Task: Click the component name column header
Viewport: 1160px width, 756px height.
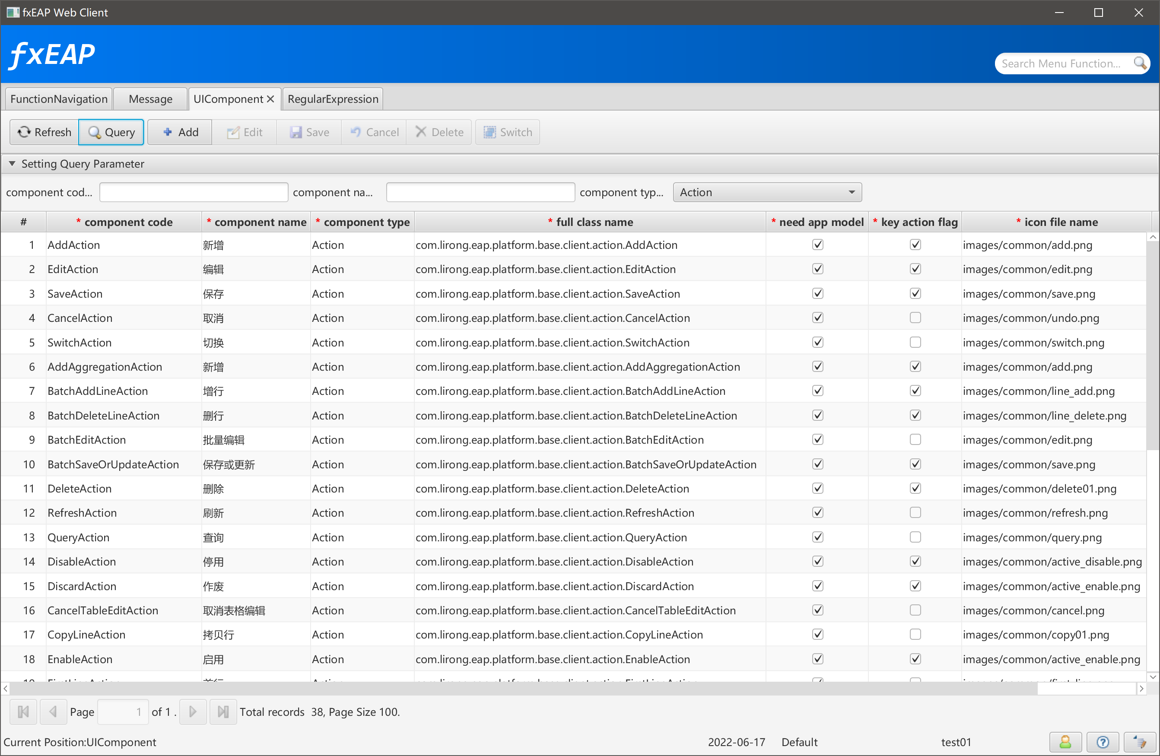Action: click(x=256, y=222)
